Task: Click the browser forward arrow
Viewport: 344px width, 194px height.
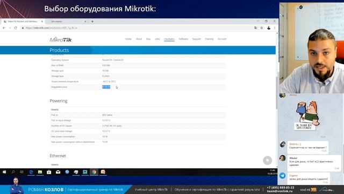Action: [10, 28]
